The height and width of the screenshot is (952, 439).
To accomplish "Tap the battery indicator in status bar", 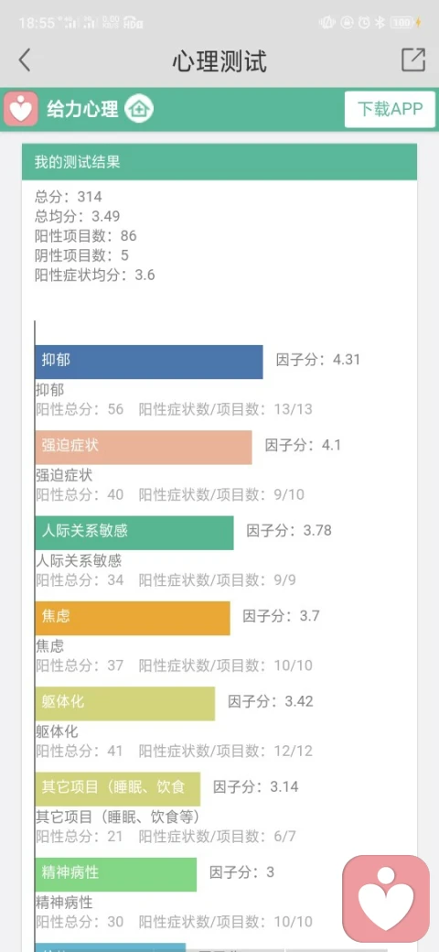I will 404,23.
